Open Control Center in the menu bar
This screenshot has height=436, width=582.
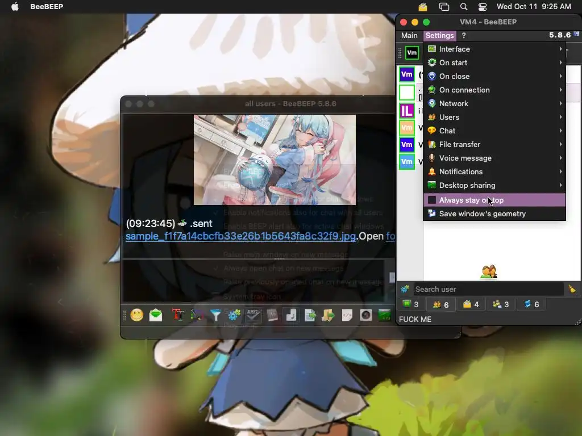coord(483,7)
